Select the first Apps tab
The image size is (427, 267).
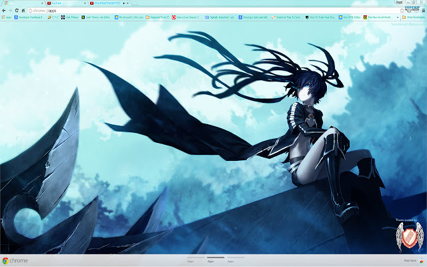pos(23,3)
